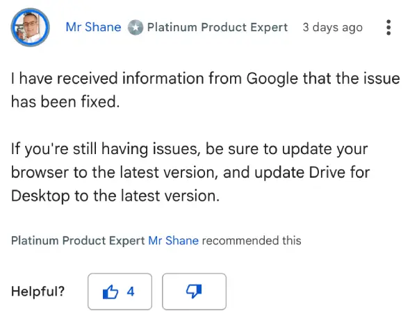
Task: Click the "If you're still having issues" phrase
Action: coord(106,149)
